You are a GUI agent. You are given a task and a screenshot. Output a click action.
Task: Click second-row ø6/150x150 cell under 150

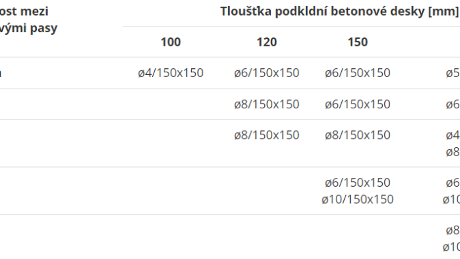pos(358,104)
